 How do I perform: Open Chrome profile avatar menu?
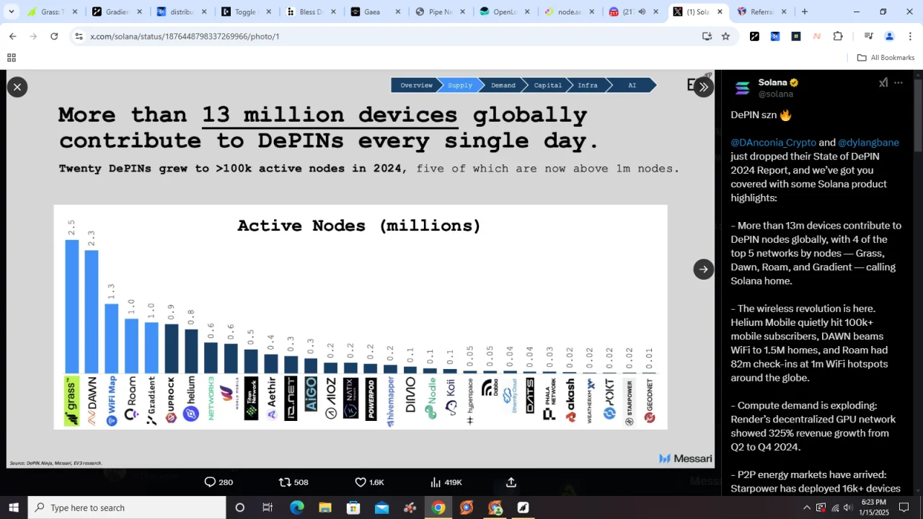(889, 36)
